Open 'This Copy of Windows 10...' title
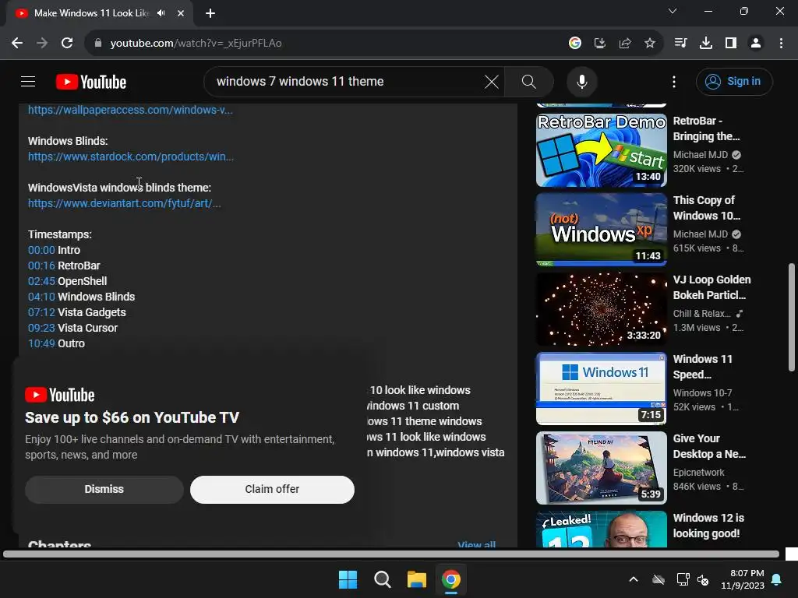 [706, 208]
